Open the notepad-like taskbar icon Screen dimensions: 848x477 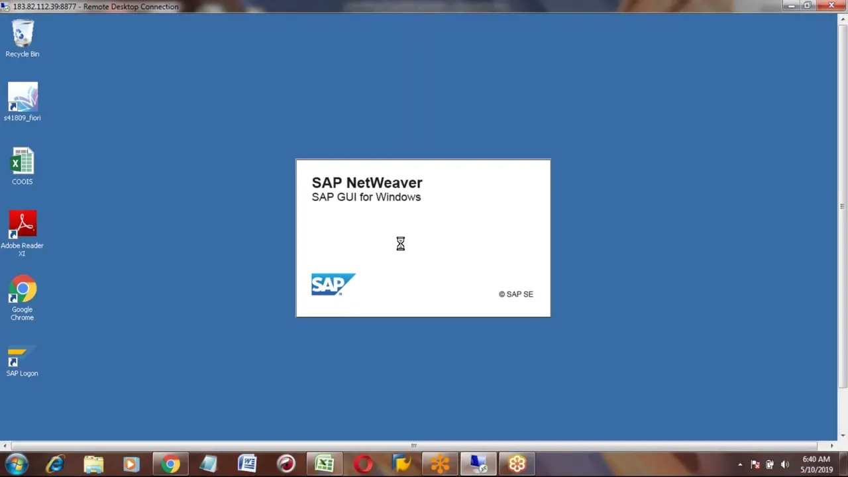click(x=209, y=464)
